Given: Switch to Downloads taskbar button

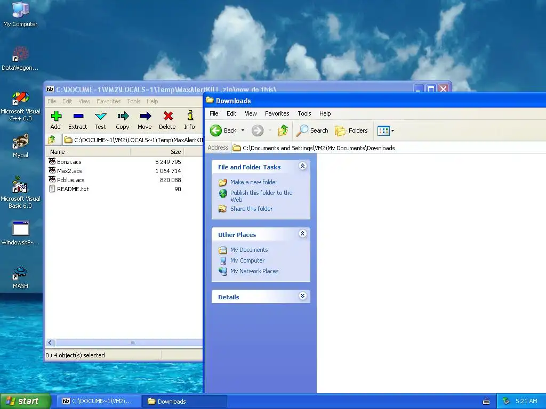Looking at the screenshot, I should tap(184, 402).
